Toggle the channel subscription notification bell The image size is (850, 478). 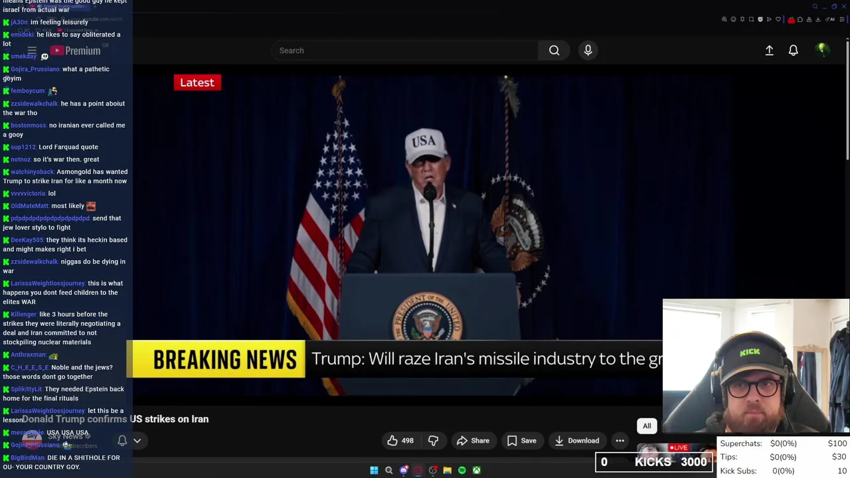[x=122, y=441]
